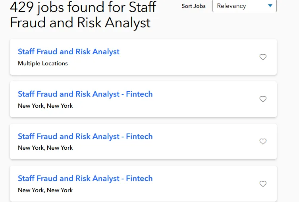Click New York, New York under the first Fintech job

point(45,106)
